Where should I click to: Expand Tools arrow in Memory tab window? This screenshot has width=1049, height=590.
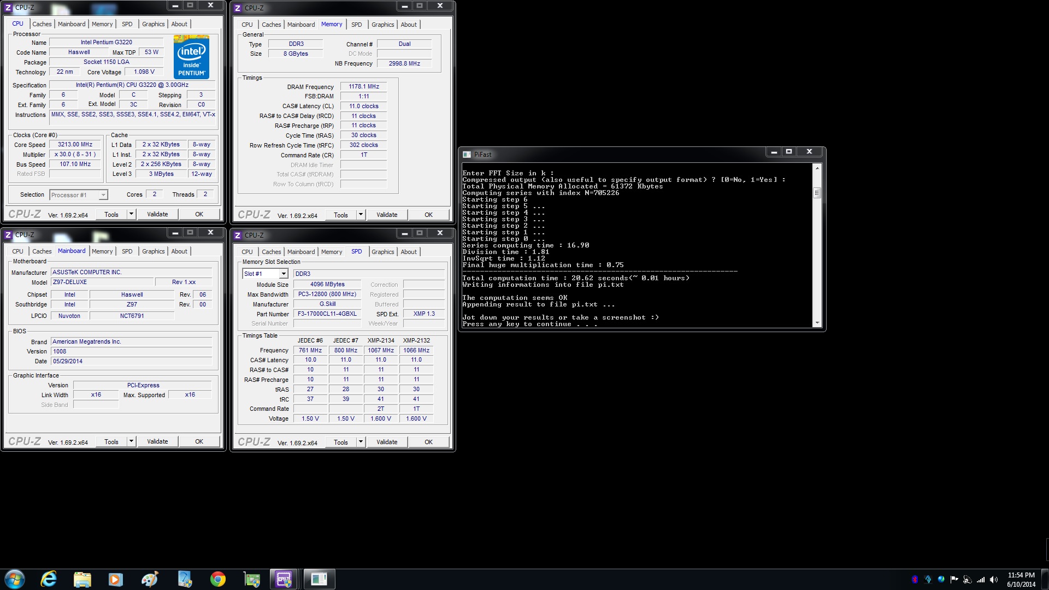coord(361,215)
